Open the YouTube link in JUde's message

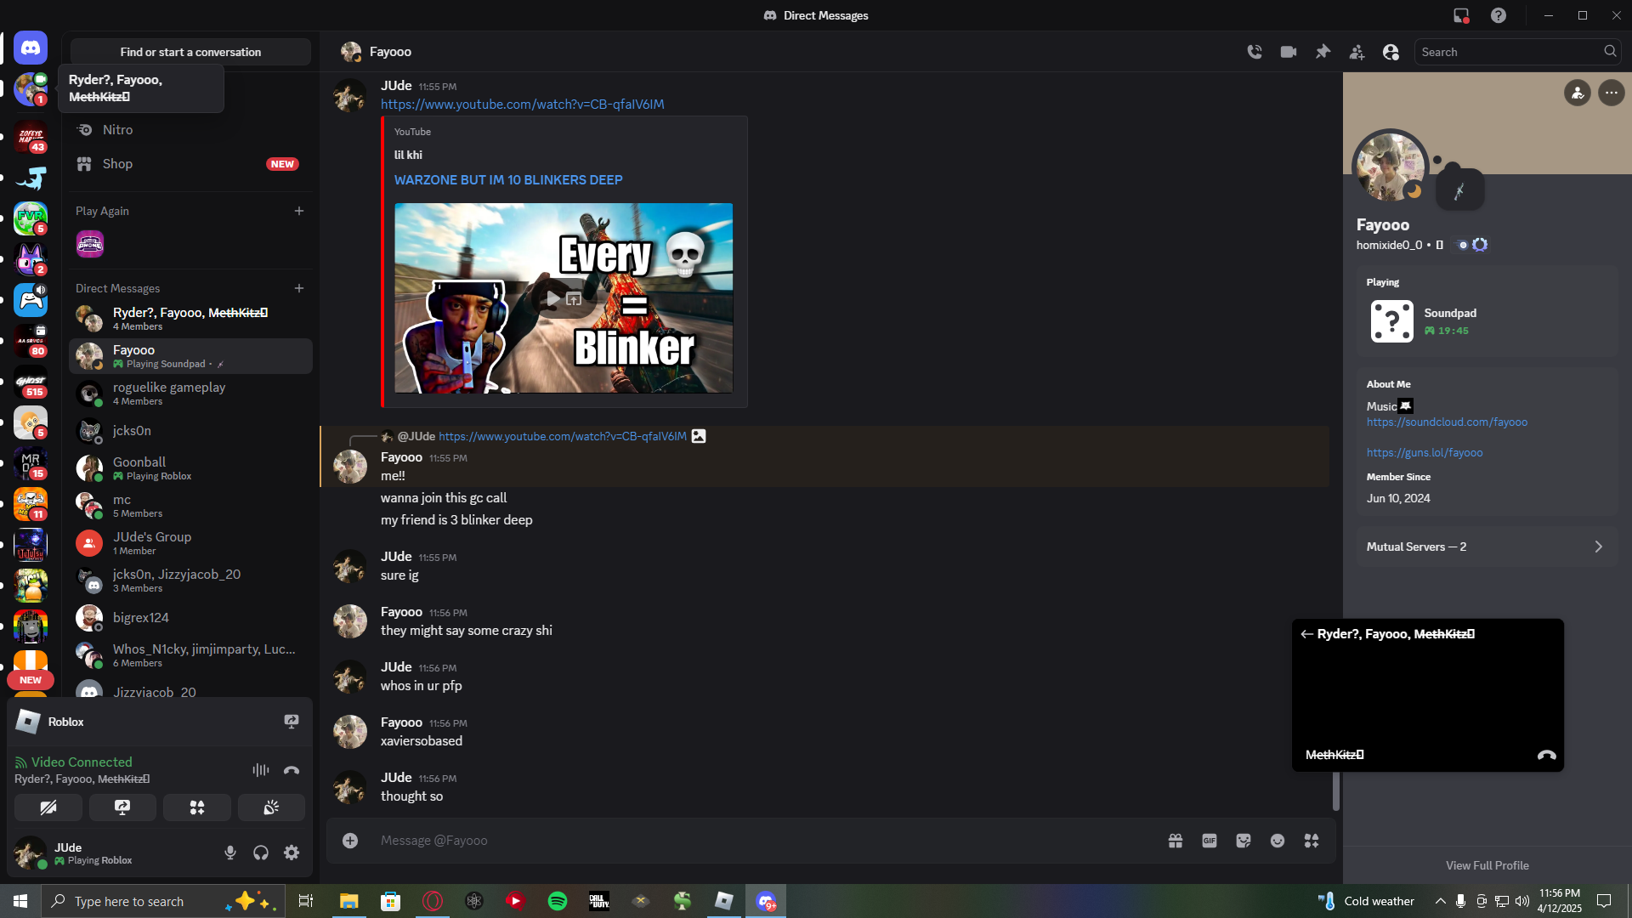tap(523, 105)
